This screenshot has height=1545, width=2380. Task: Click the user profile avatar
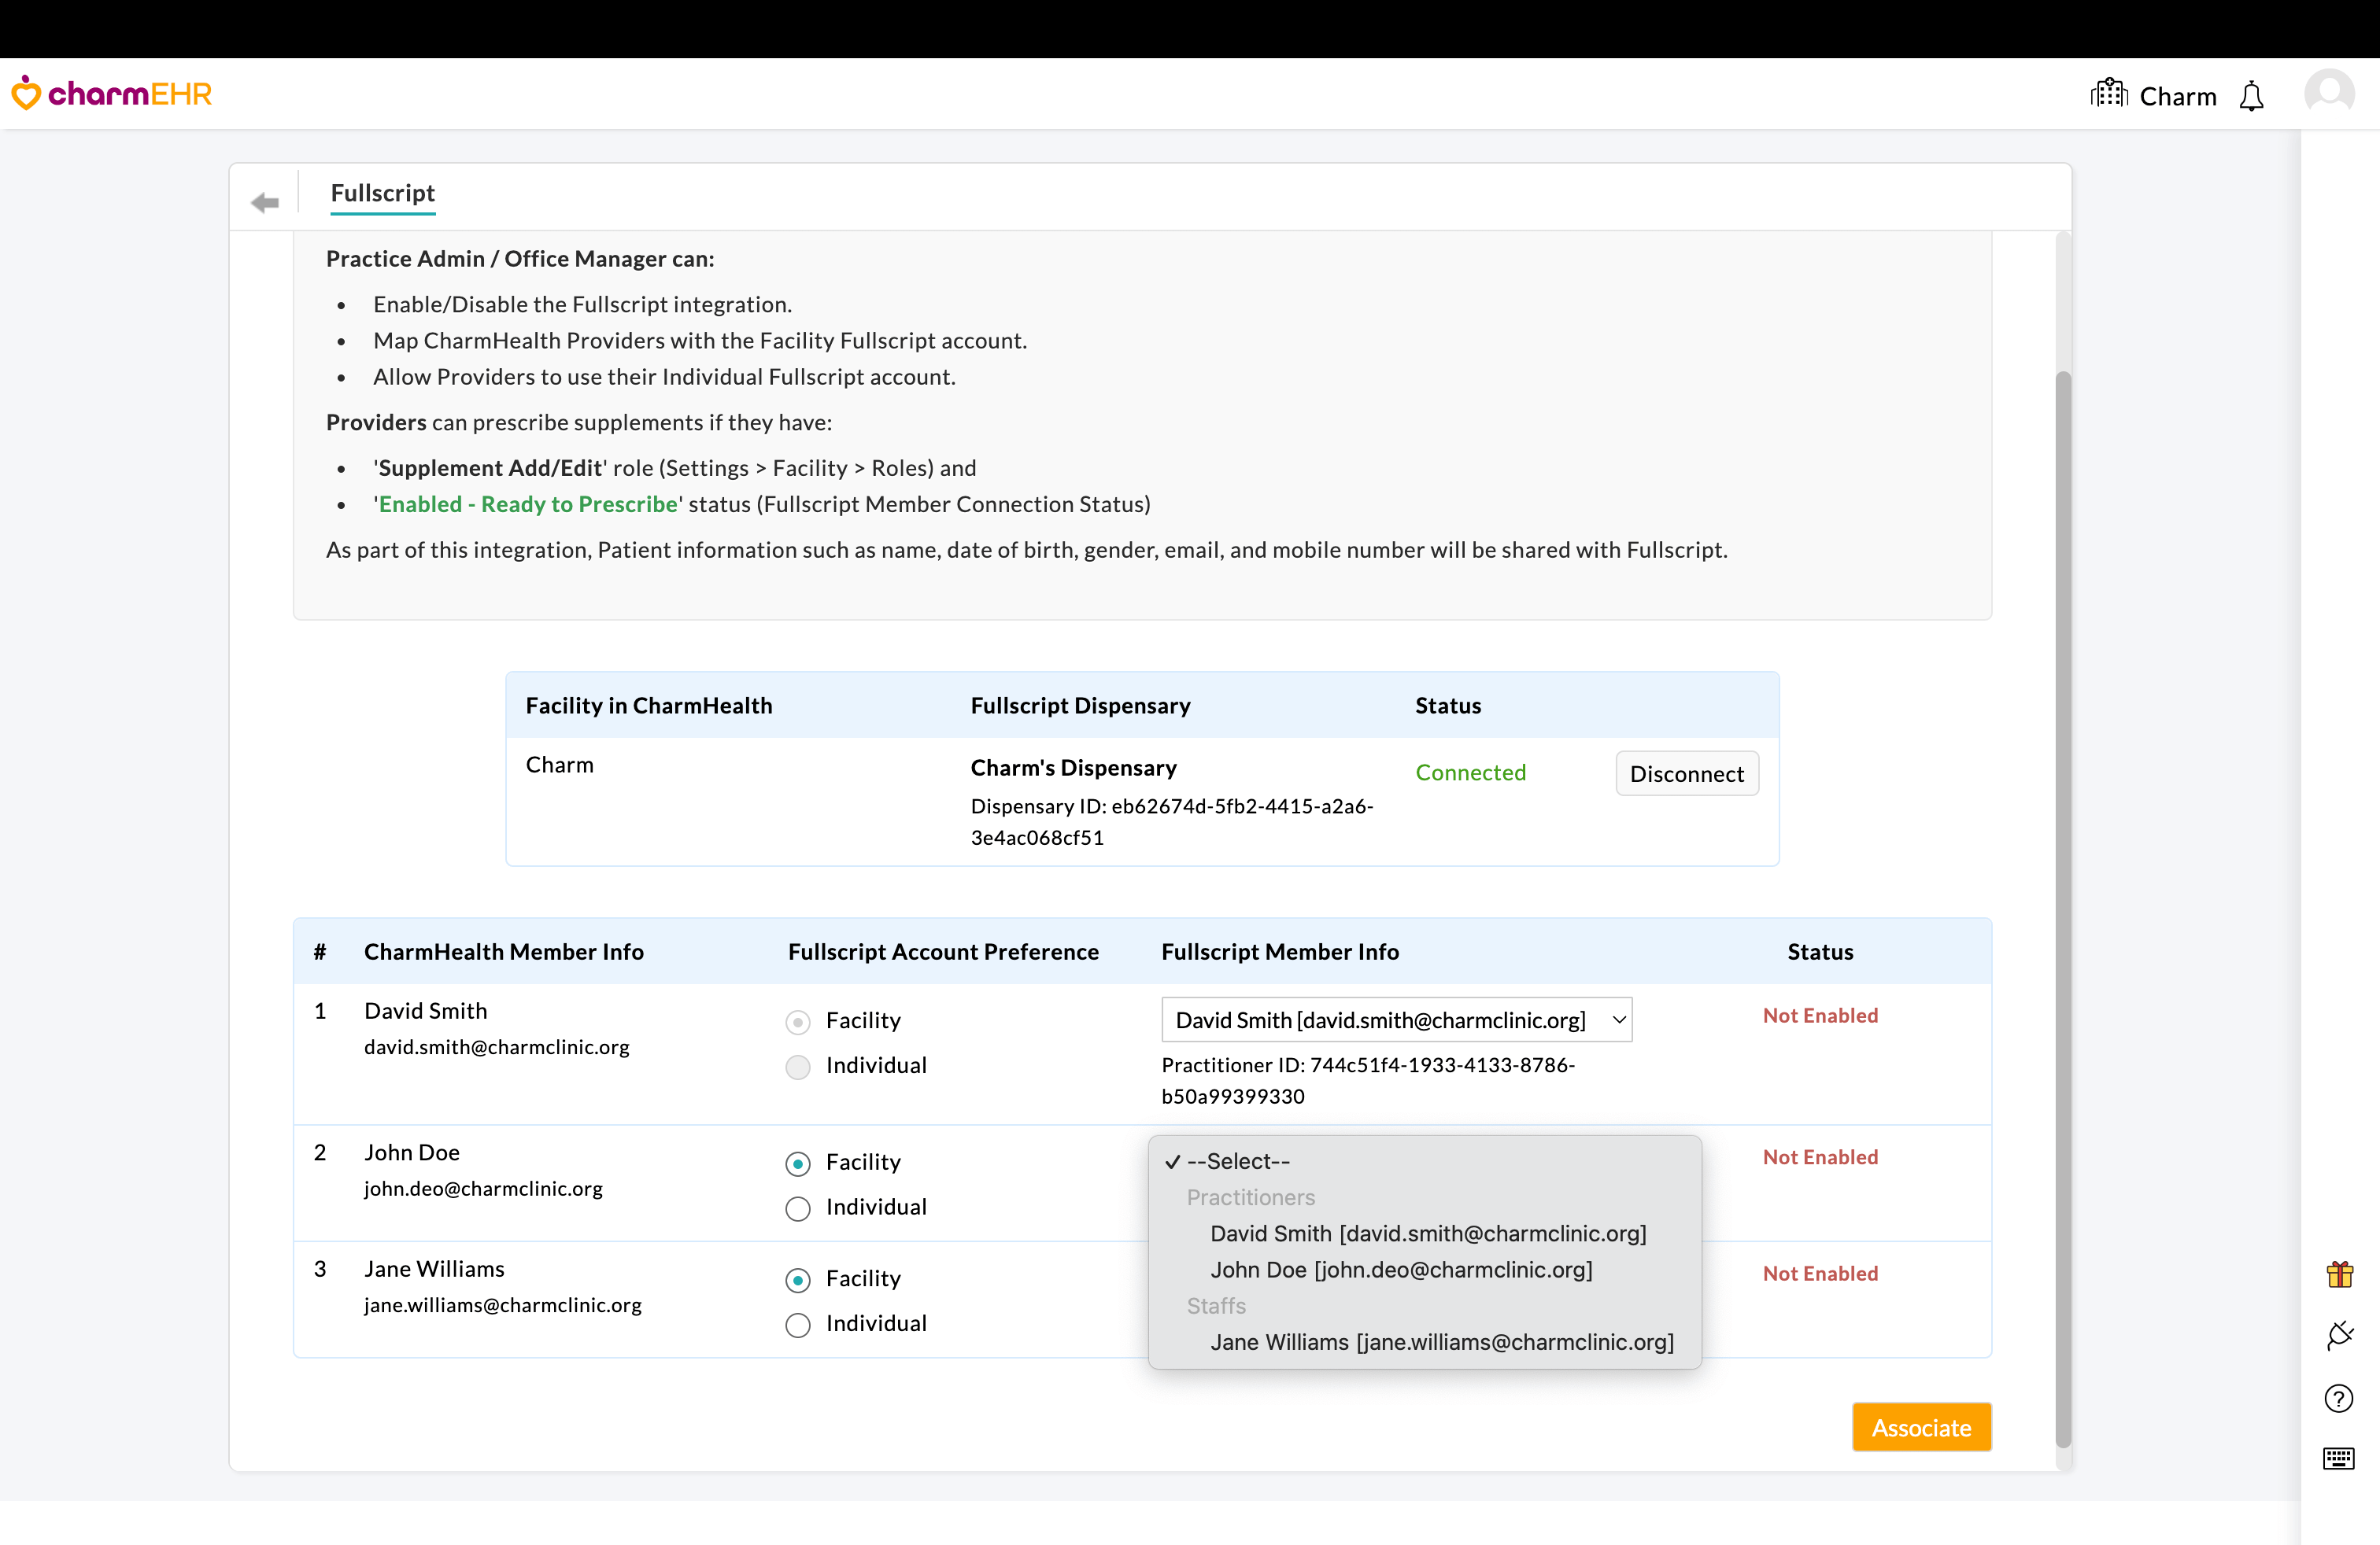(2329, 94)
